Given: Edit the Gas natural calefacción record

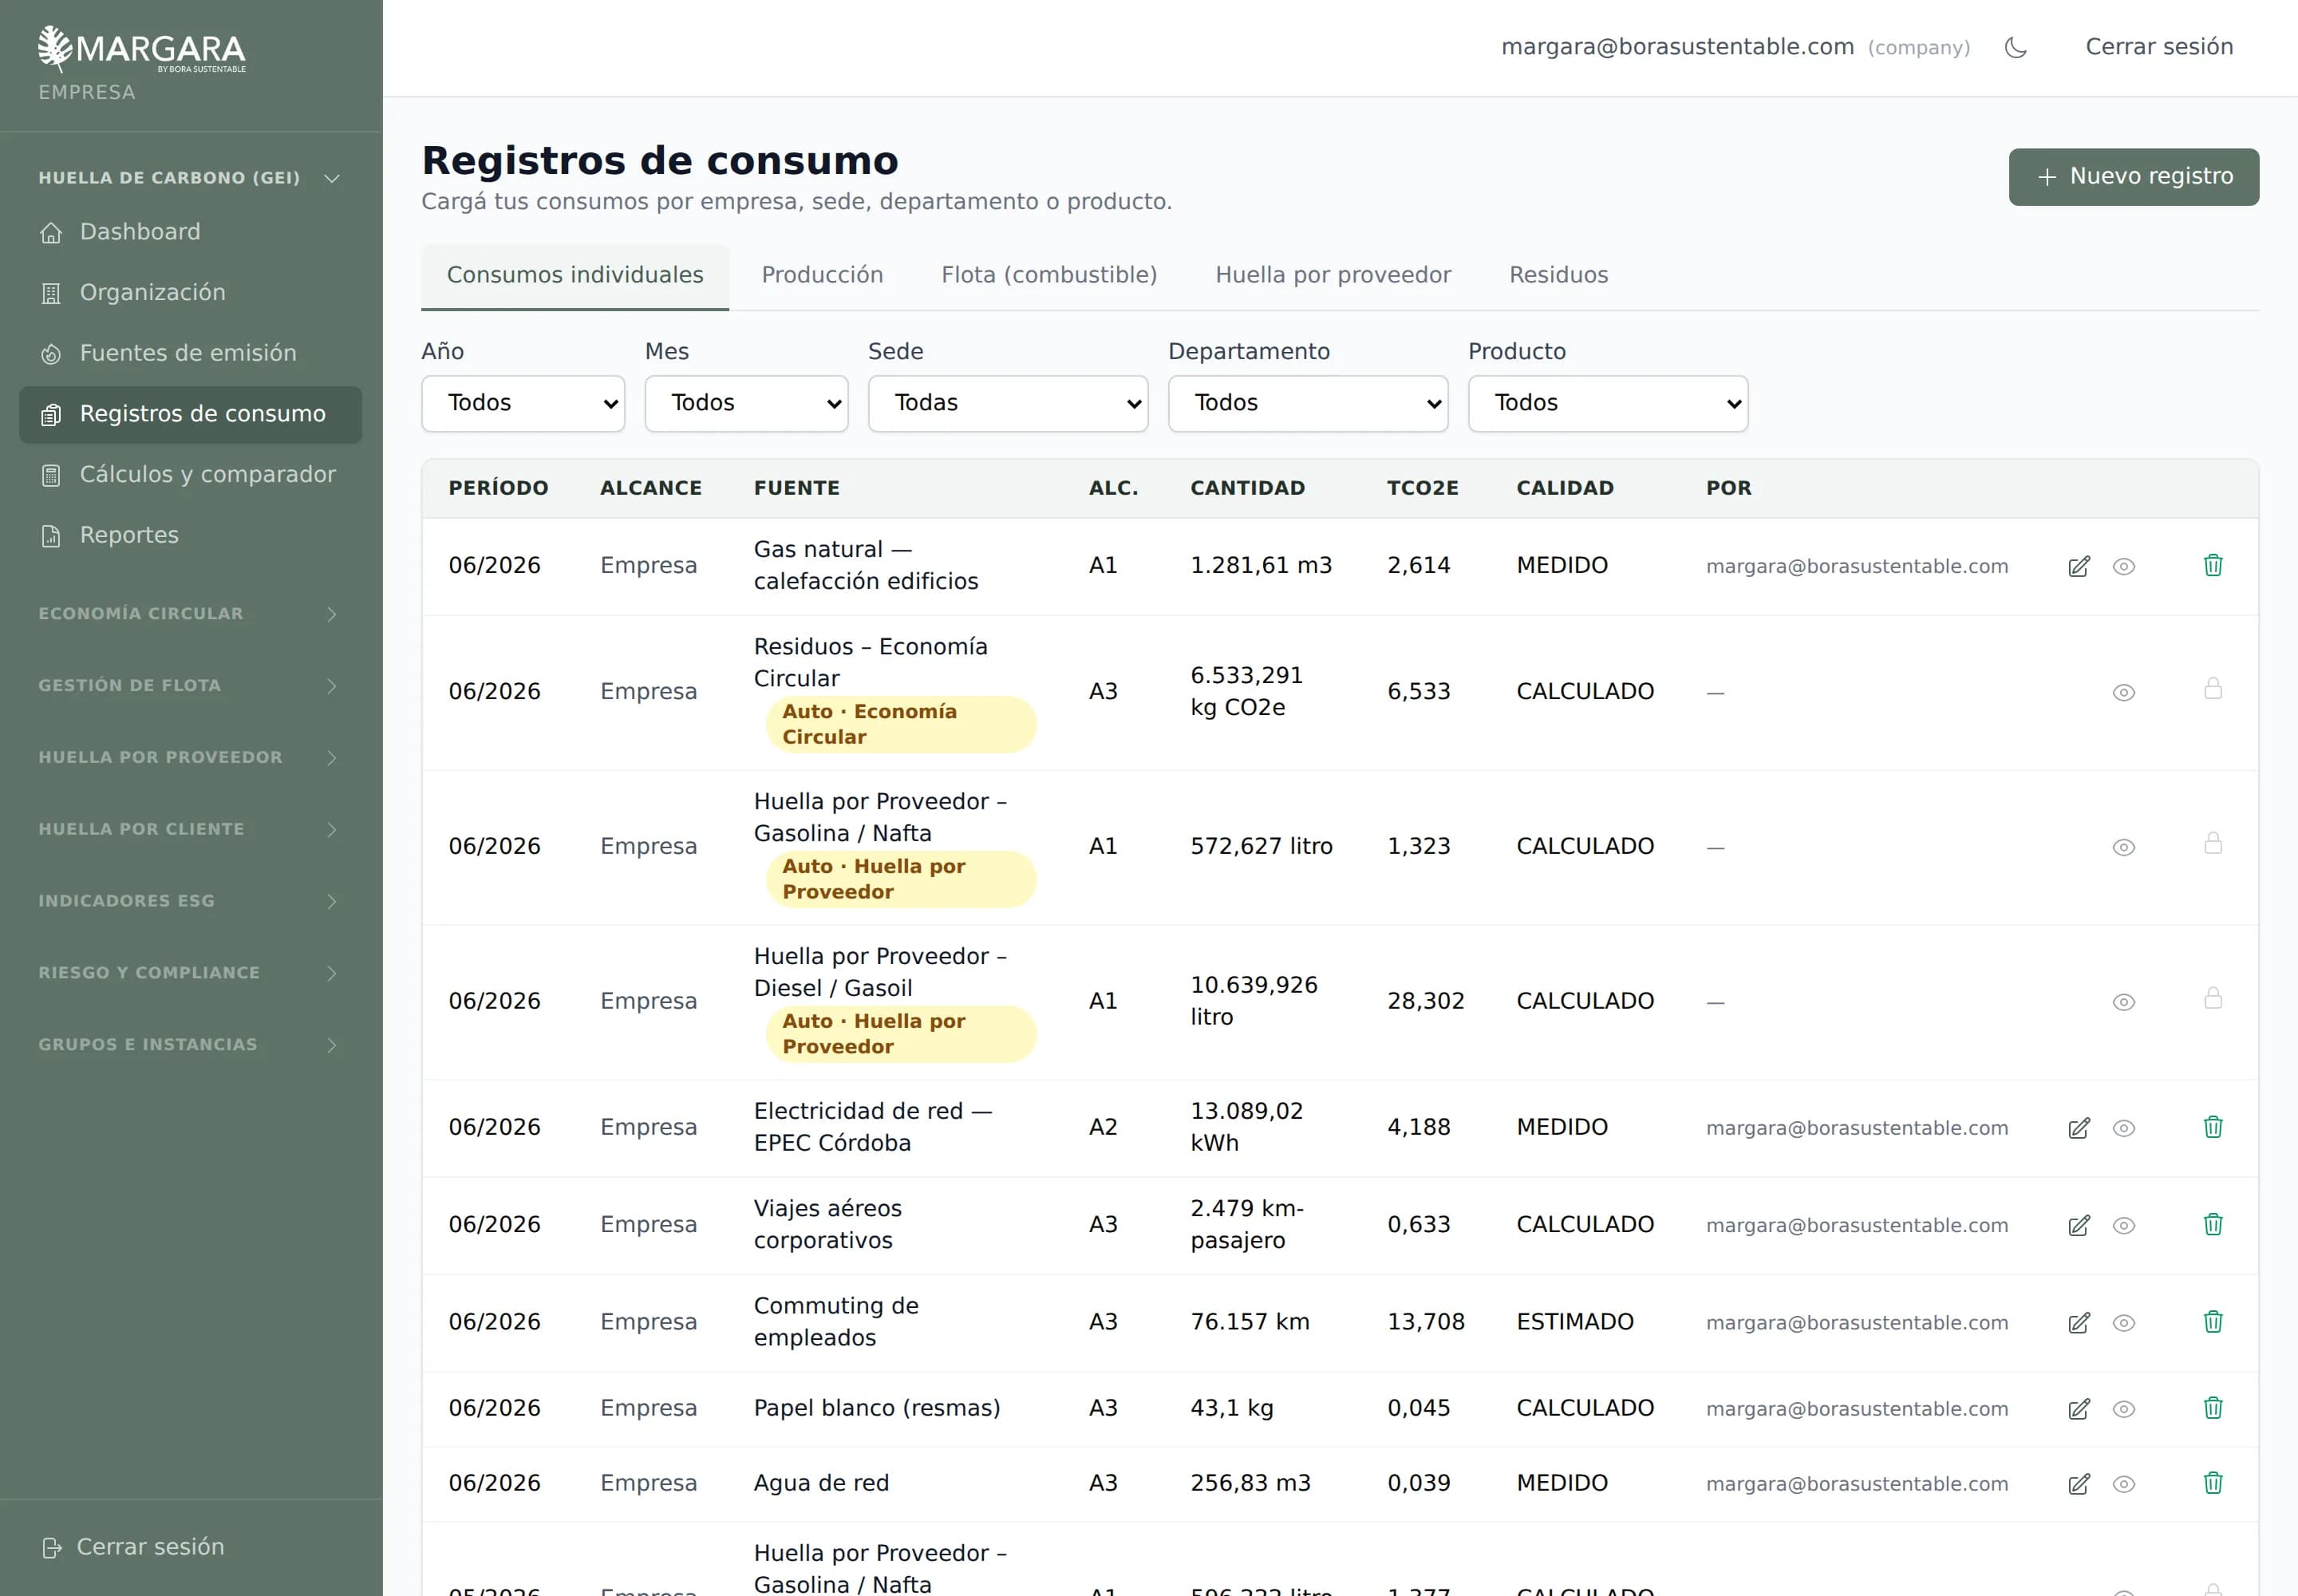Looking at the screenshot, I should tap(2079, 566).
